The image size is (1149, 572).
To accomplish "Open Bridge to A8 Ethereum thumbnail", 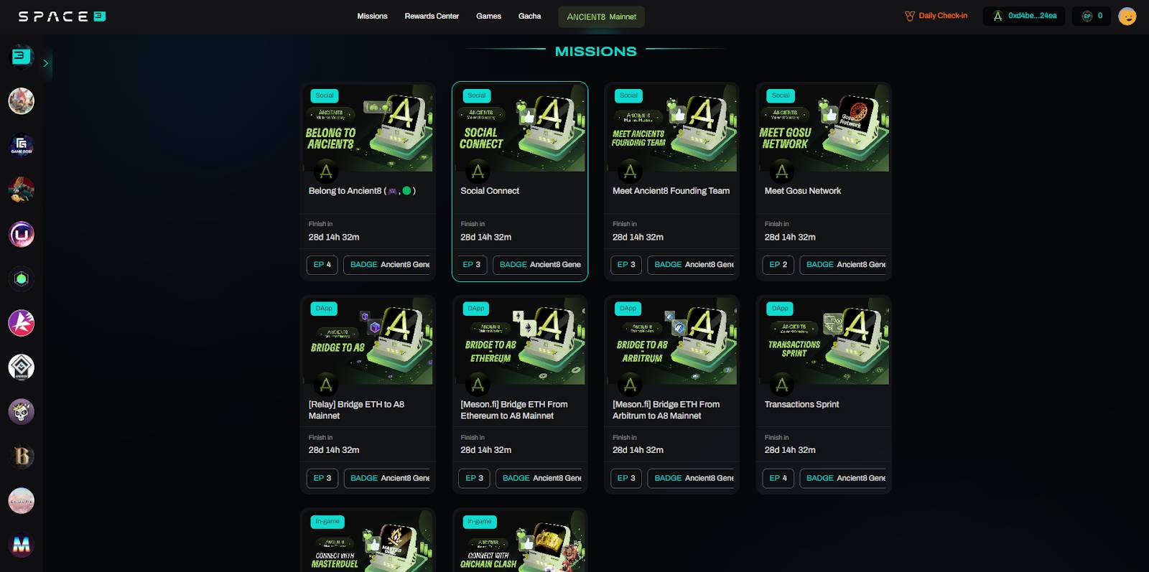I will 520,342.
